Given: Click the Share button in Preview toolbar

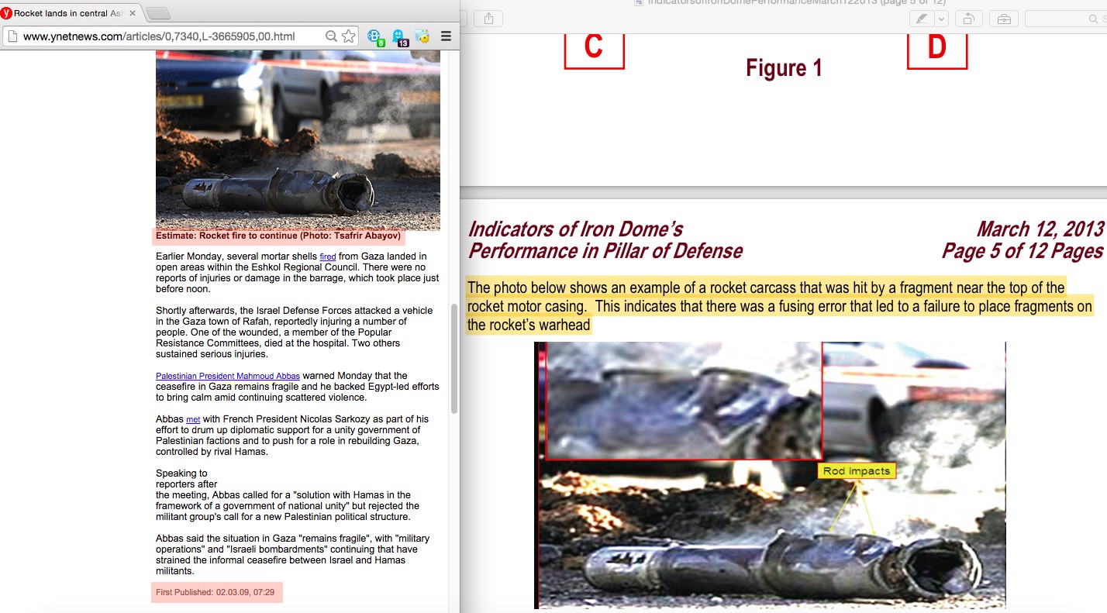Looking at the screenshot, I should pos(489,19).
